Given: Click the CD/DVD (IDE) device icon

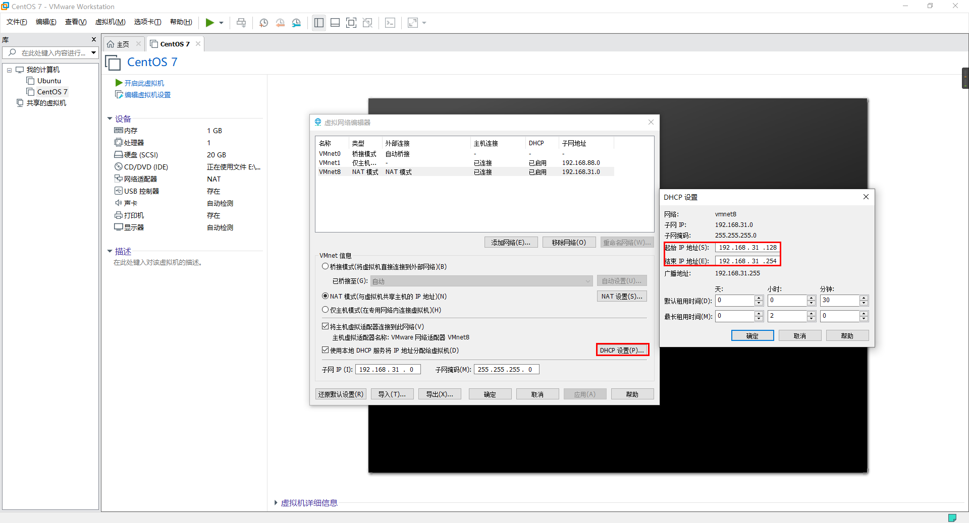Looking at the screenshot, I should click(119, 167).
